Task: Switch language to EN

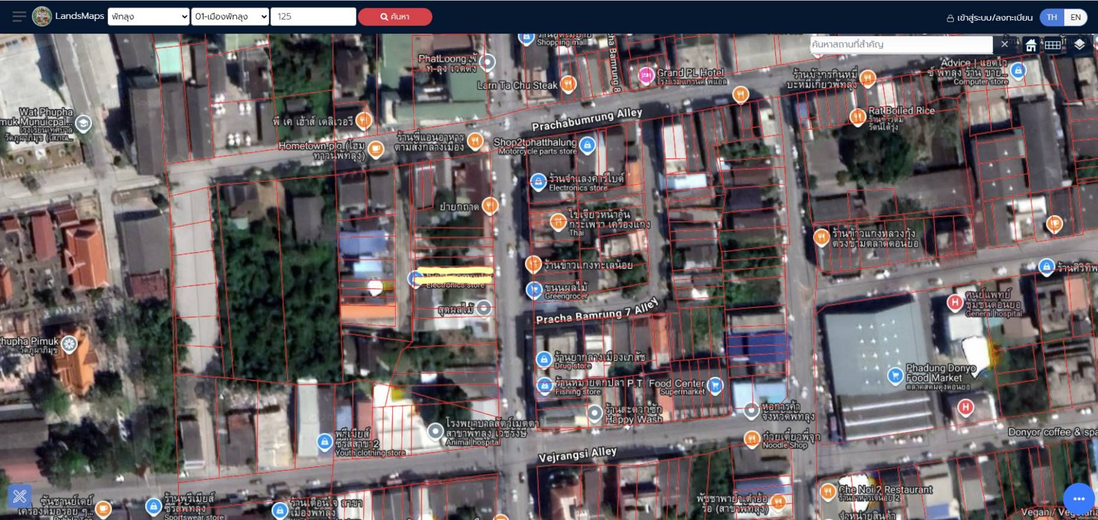Action: click(1076, 17)
